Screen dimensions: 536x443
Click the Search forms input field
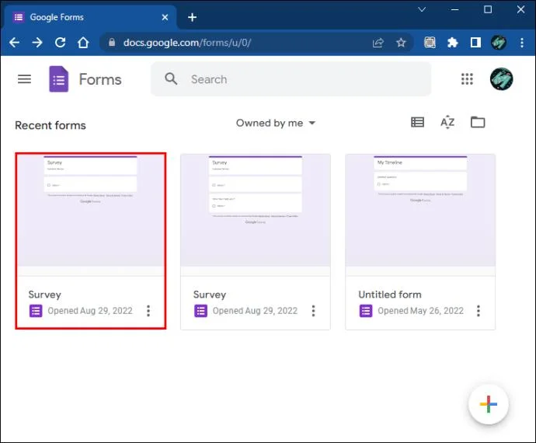coord(291,79)
